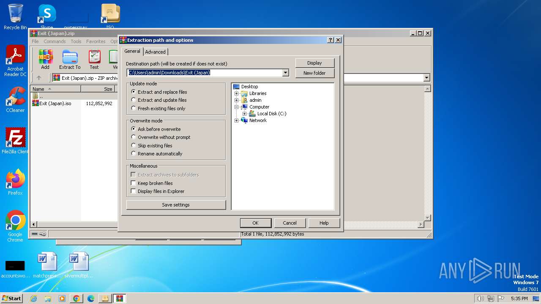Sort WinRAR list by Name column
This screenshot has height=304, width=541.
coord(56,89)
